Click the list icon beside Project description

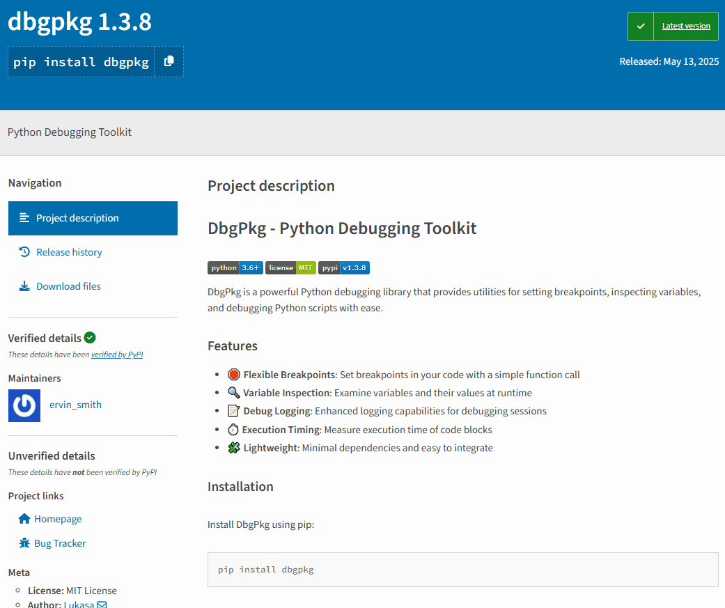[24, 218]
